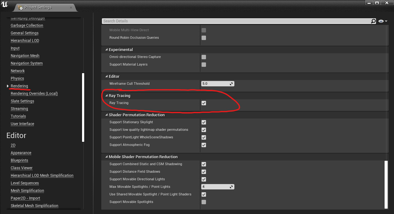Open Streaming settings
Viewport: 394px width, 214px height.
tap(19, 109)
